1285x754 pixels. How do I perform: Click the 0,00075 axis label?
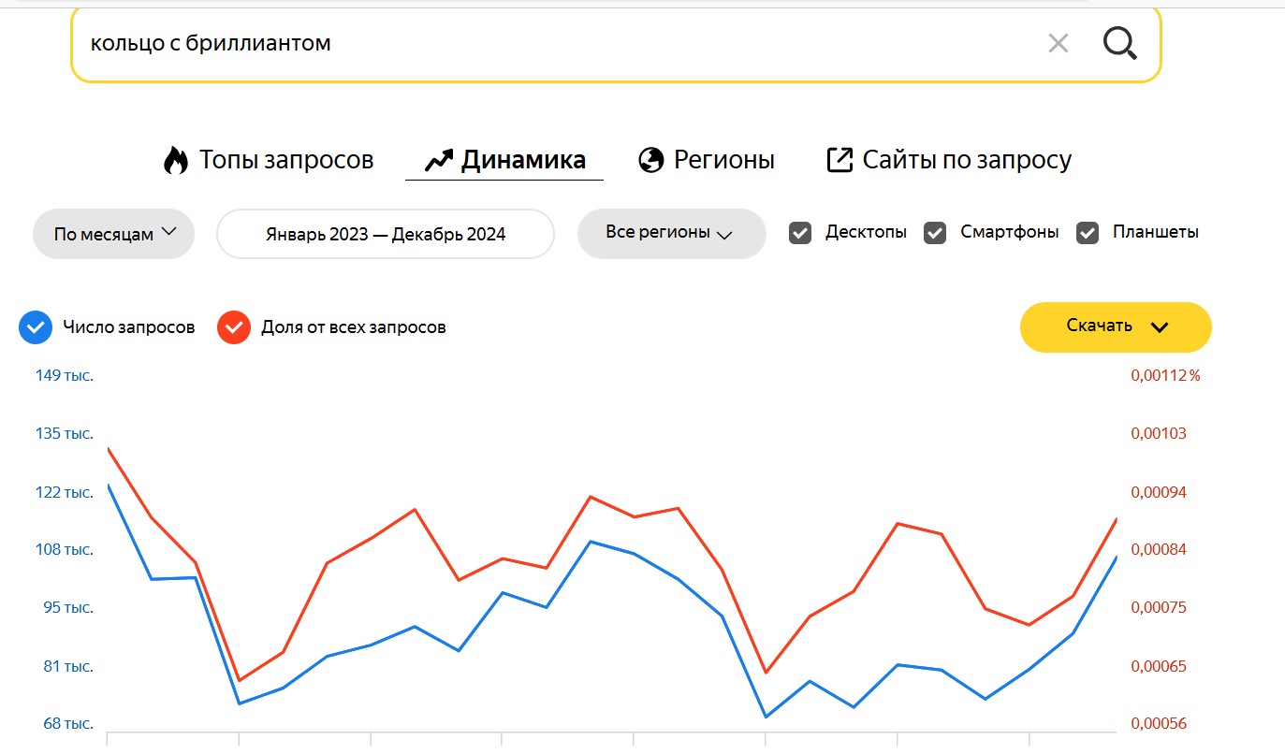coord(1159,608)
